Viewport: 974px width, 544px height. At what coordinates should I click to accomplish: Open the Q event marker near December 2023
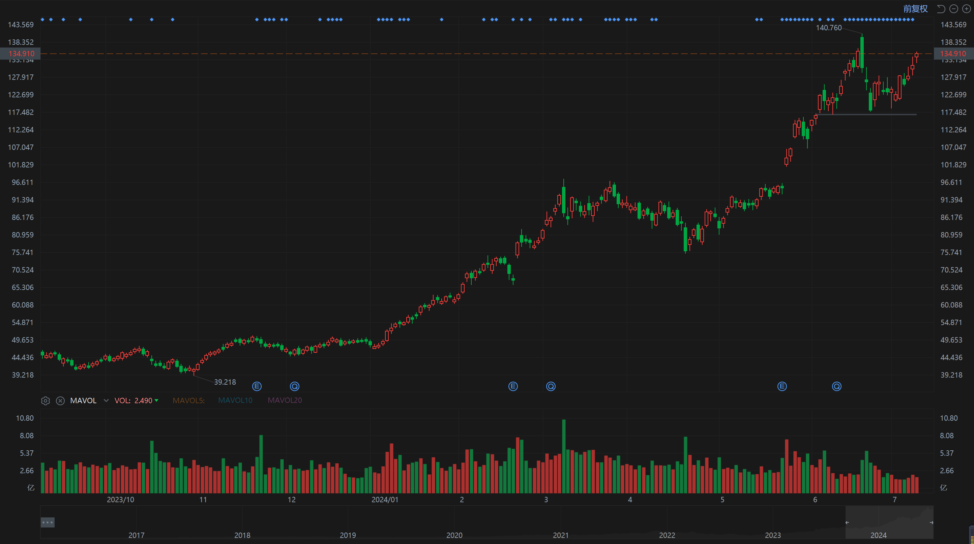pyautogui.click(x=295, y=386)
